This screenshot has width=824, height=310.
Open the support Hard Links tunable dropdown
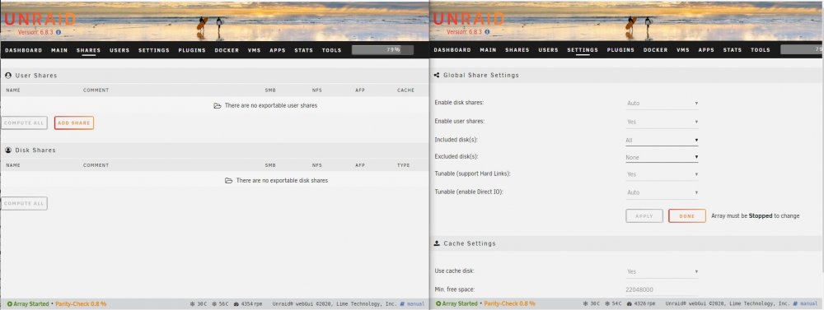point(662,174)
